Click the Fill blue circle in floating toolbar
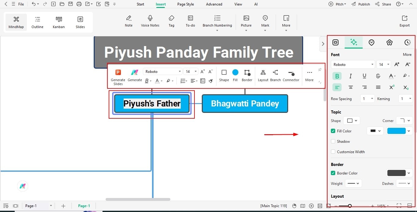This screenshot has width=417, height=212. click(x=235, y=72)
